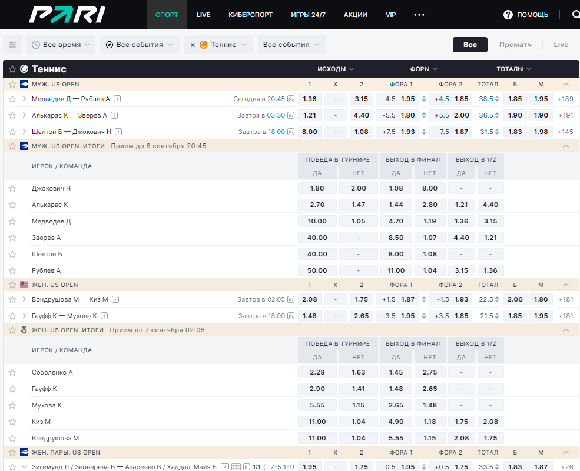Open statistics icon for Медведев — Рублев match
The image size is (580, 471).
point(291,99)
